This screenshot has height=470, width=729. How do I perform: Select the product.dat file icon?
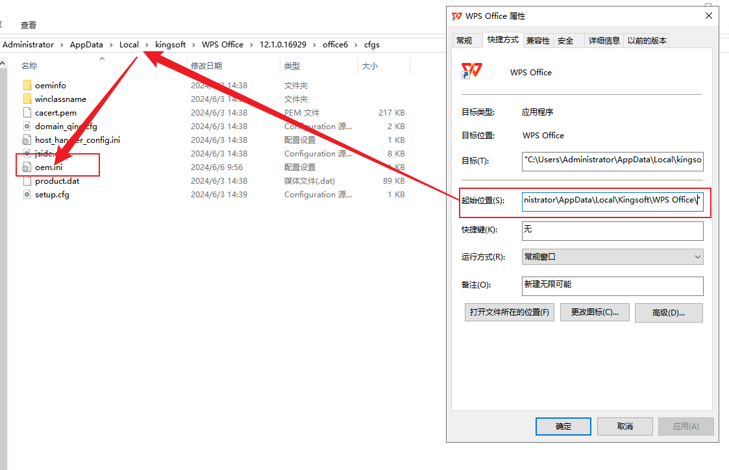click(27, 181)
